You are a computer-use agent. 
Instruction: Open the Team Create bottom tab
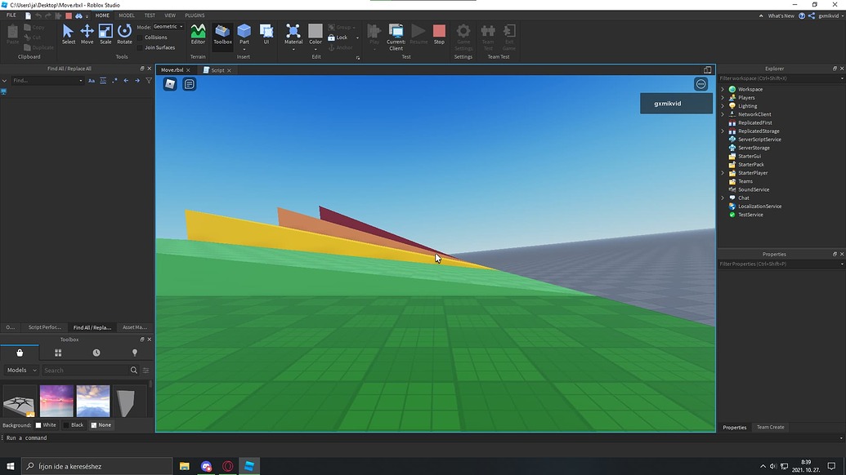point(771,427)
